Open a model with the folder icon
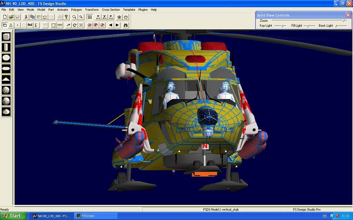 point(11,17)
